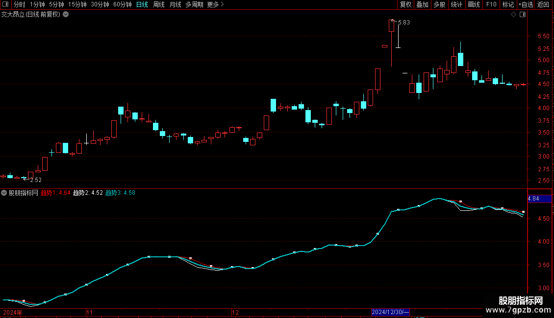Click the 2.52 low price label
This screenshot has width=554, height=318.
tap(36, 180)
